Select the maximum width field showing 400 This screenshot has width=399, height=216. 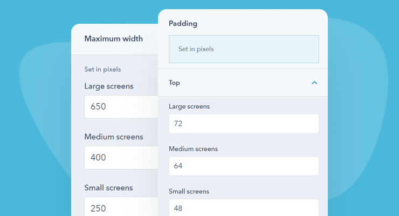click(x=121, y=158)
